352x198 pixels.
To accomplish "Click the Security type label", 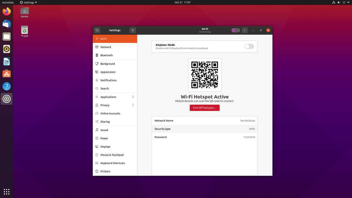I will coord(163,129).
